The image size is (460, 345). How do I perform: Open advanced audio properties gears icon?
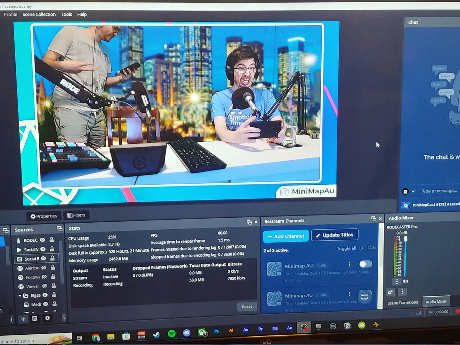[391, 292]
